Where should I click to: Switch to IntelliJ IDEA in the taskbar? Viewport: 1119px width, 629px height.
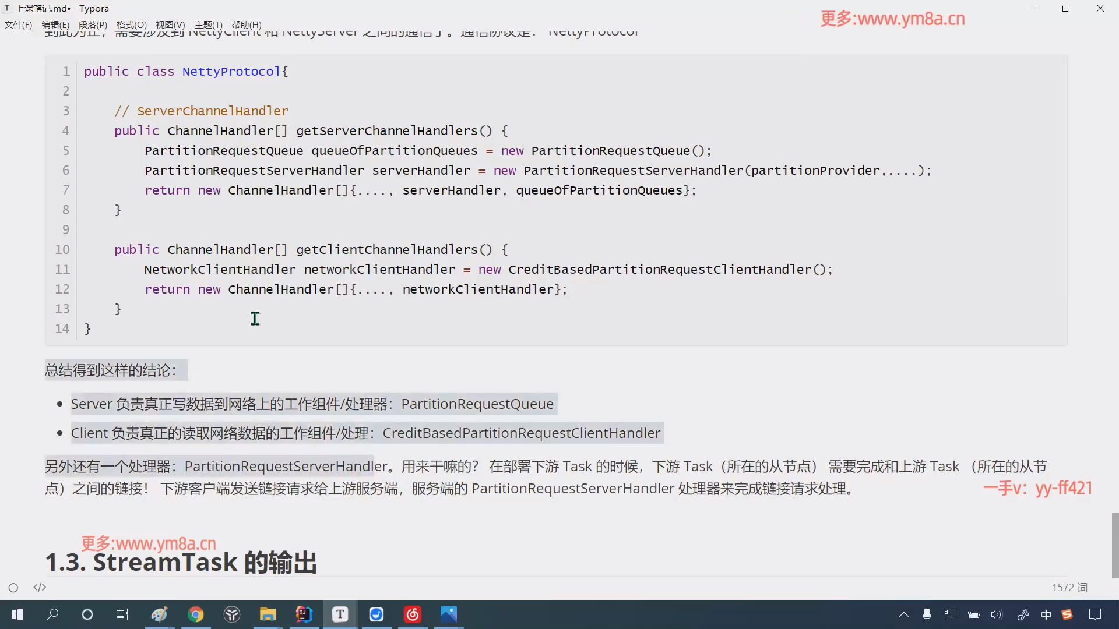[304, 614]
